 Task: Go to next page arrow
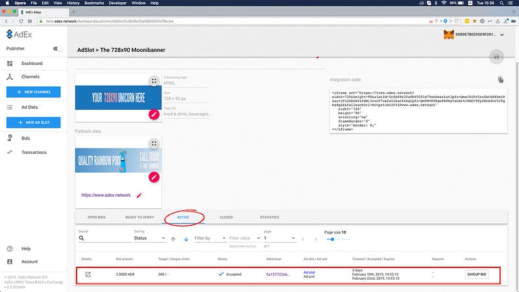pos(316,239)
